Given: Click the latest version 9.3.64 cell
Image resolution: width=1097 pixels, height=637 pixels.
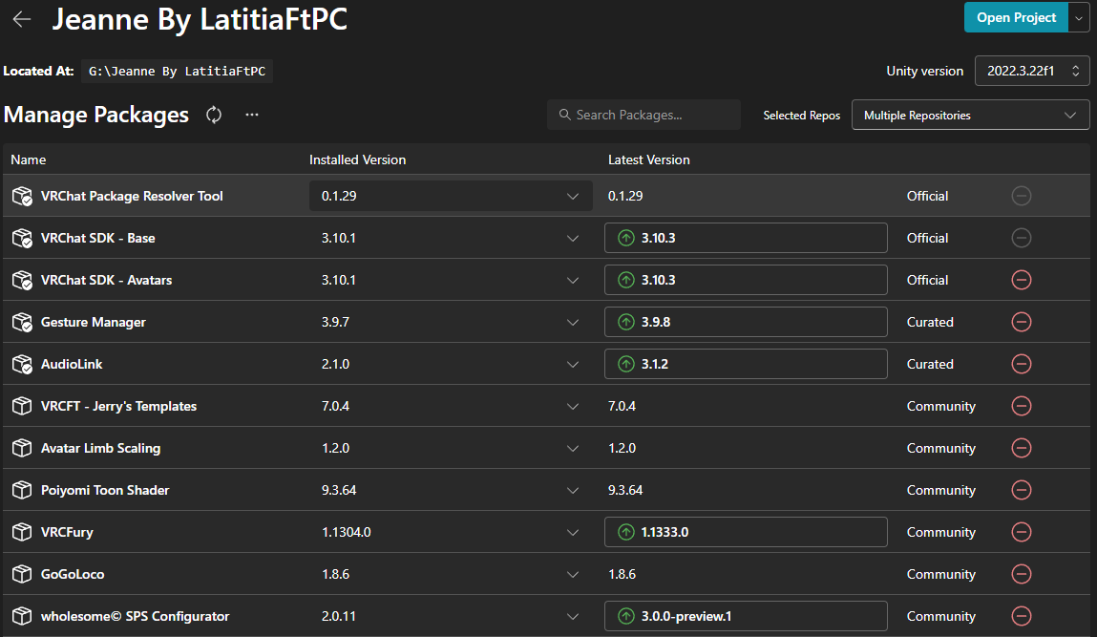Looking at the screenshot, I should click(625, 490).
